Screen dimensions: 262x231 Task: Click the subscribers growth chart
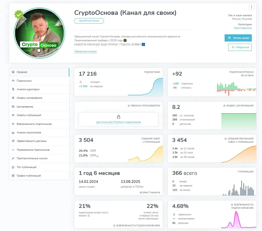pyautogui.click(x=145, y=87)
